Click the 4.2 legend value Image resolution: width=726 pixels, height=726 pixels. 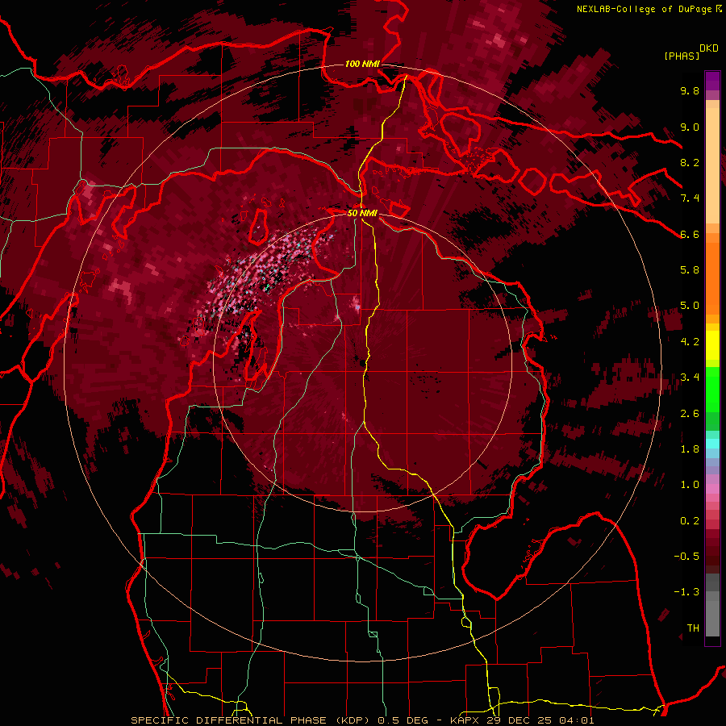690,342
